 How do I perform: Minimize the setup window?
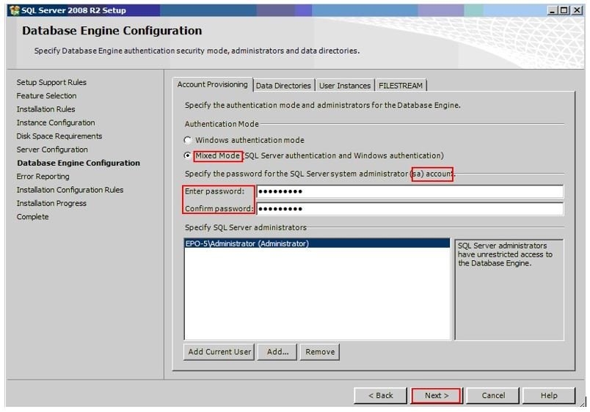(x=553, y=10)
